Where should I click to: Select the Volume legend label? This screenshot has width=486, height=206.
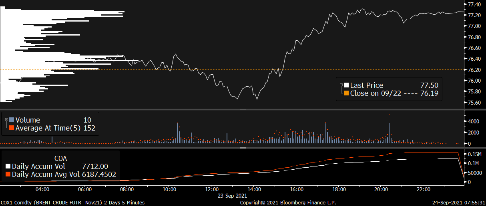coord(28,120)
